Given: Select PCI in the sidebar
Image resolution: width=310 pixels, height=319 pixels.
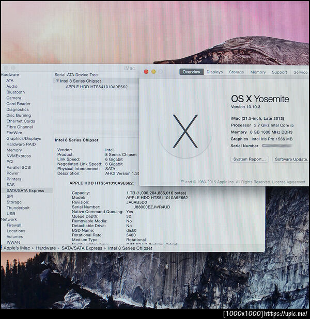Looking at the screenshot, I should pyautogui.click(x=10, y=162).
